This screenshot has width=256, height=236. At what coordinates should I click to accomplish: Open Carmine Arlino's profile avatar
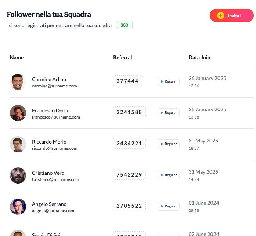[x=18, y=82]
